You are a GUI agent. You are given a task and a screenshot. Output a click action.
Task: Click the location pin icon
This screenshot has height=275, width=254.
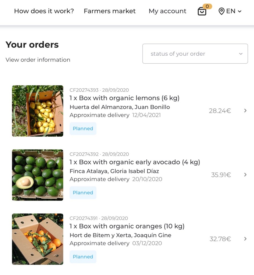(x=221, y=11)
